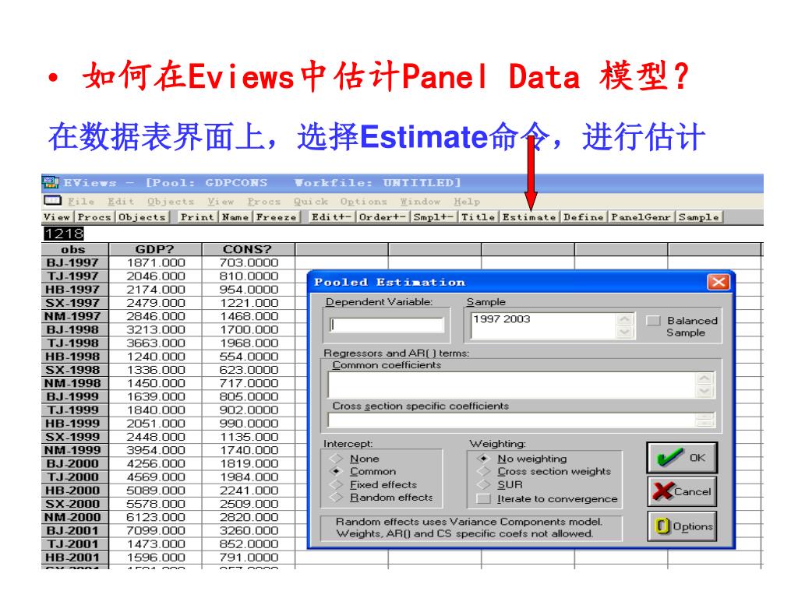Click the Common coefficients text box
The image size is (798, 598).
(x=511, y=385)
